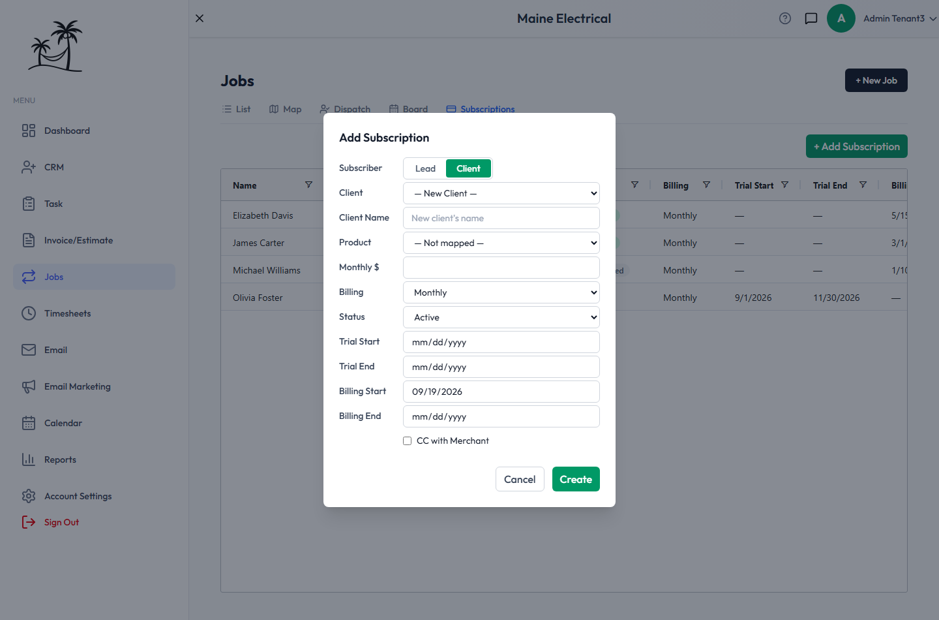939x620 pixels.
Task: Filter the Name column
Action: tap(308, 185)
